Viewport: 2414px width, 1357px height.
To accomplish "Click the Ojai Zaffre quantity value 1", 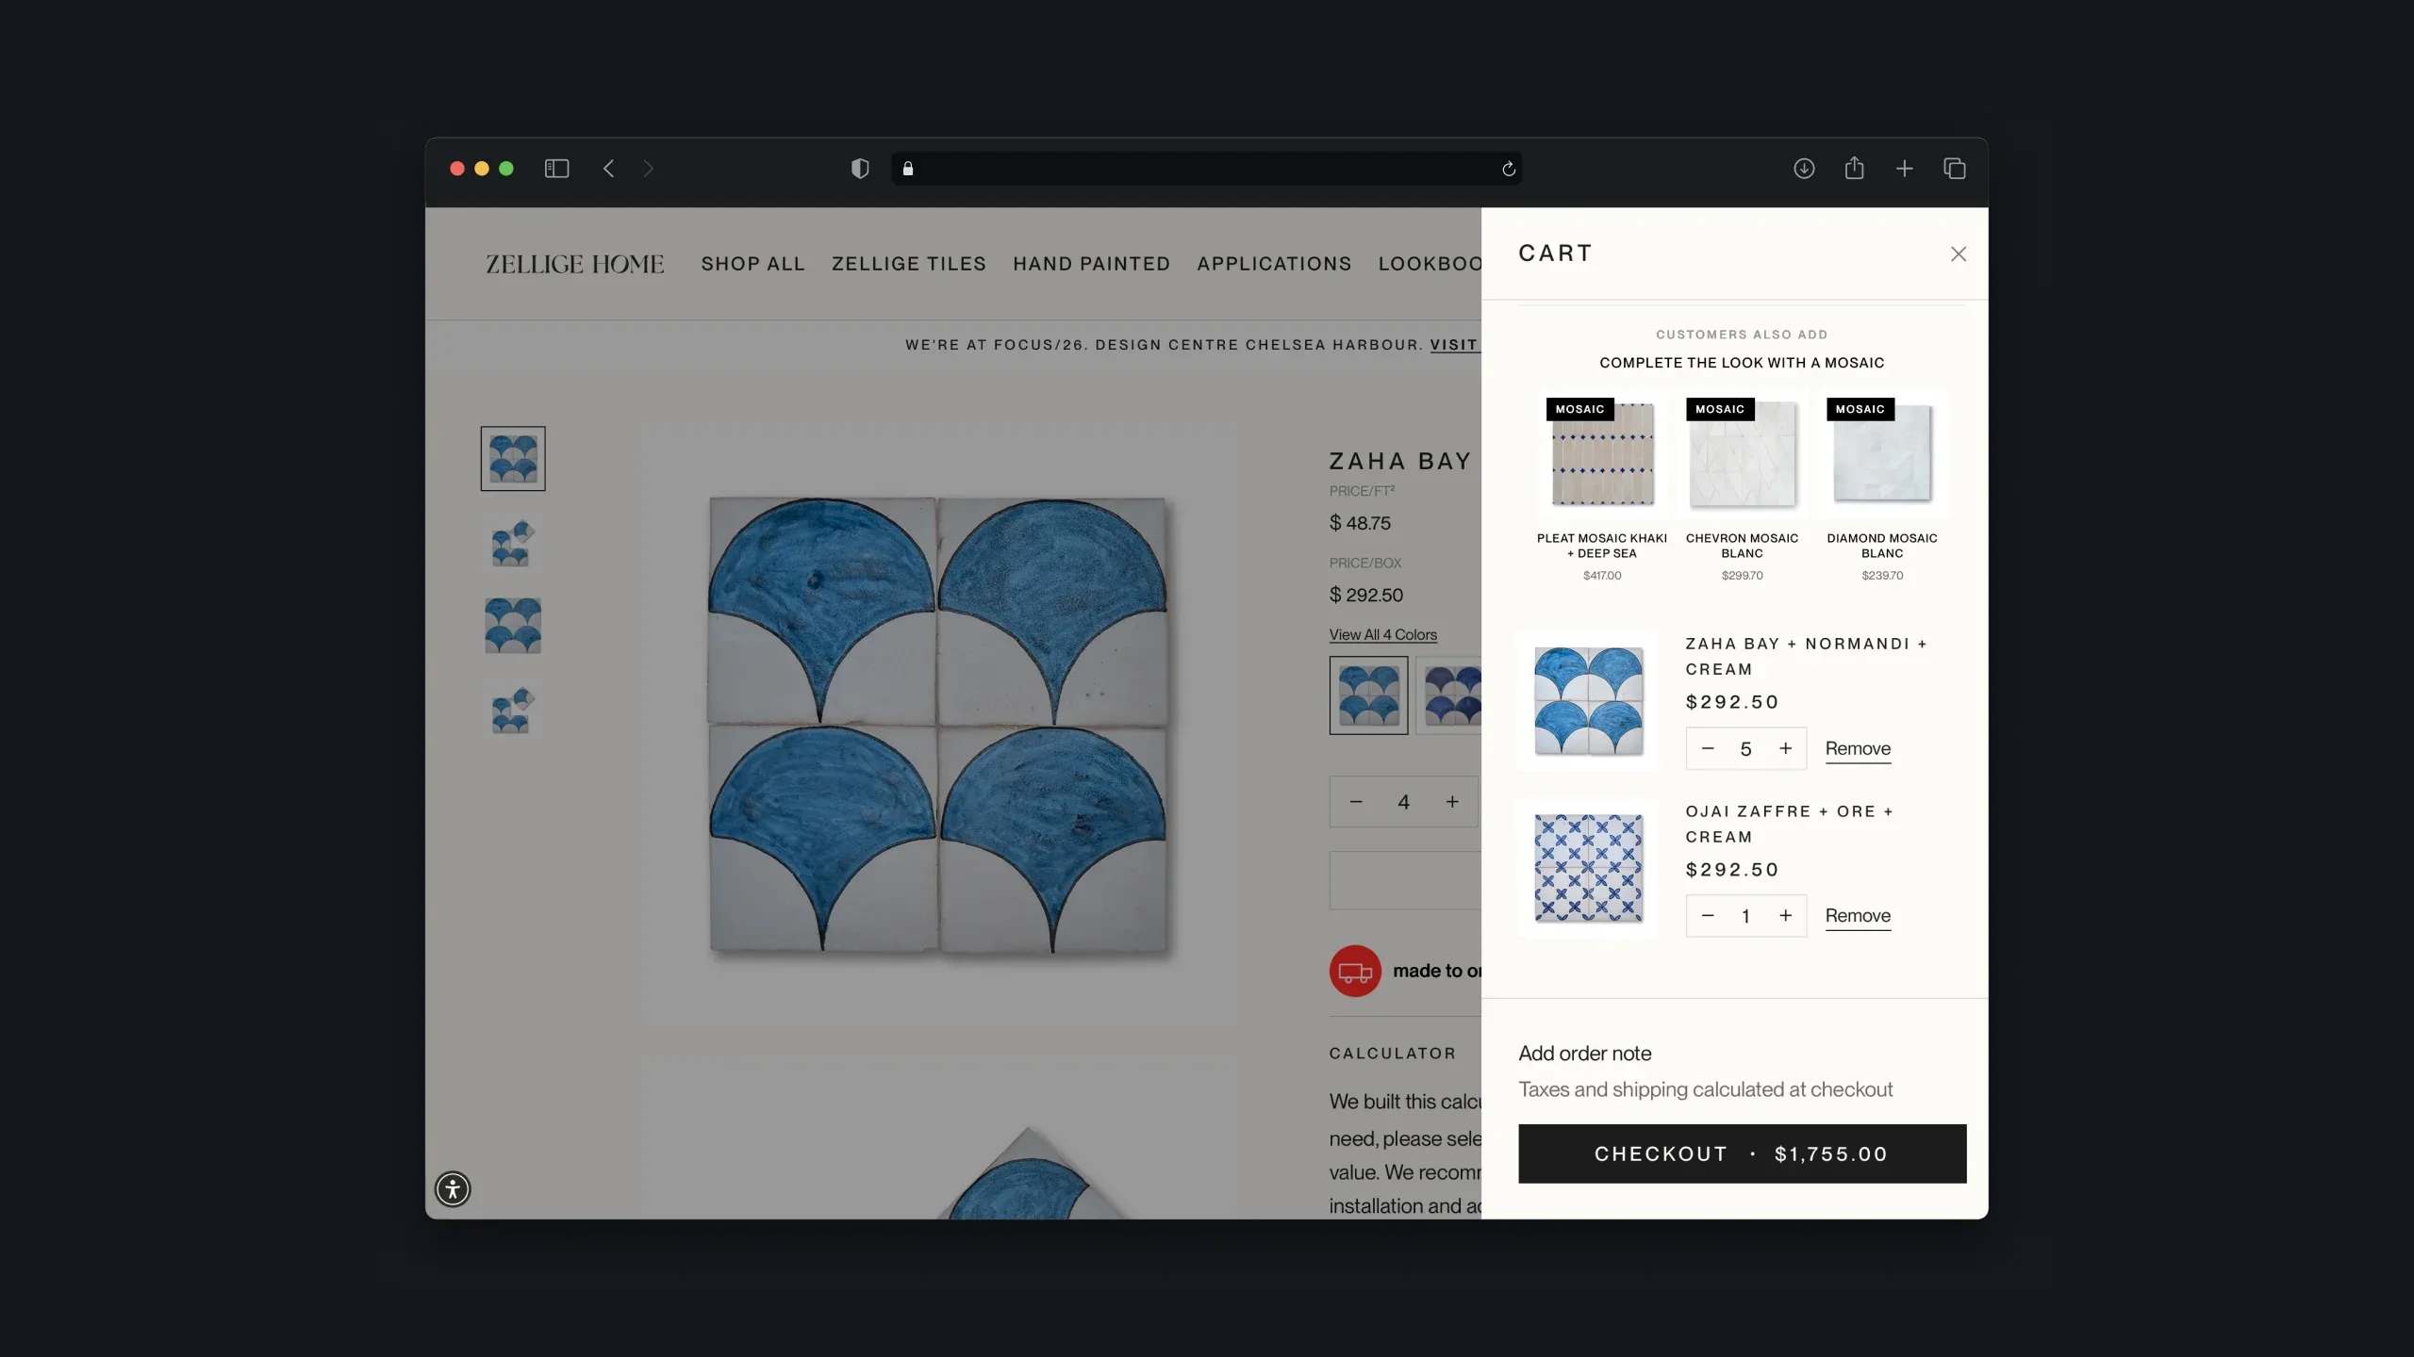I will [1746, 916].
